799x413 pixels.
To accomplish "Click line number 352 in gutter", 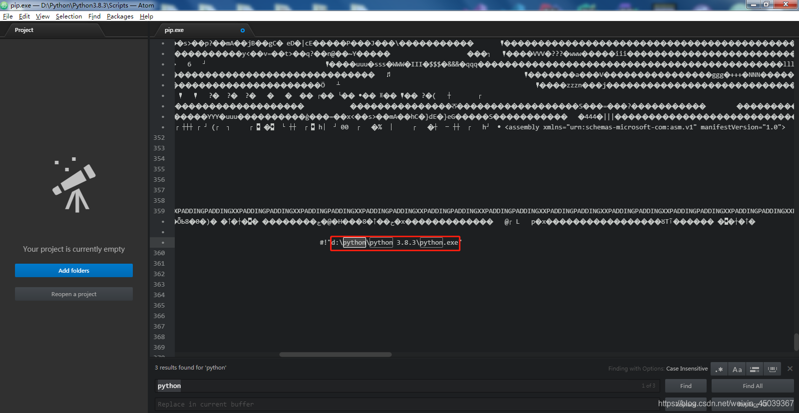I will coord(159,138).
